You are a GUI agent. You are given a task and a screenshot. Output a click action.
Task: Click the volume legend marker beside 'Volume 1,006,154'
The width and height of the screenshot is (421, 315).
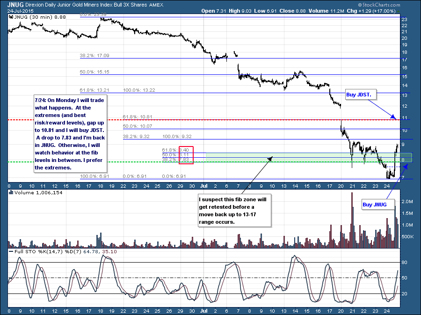click(x=10, y=192)
